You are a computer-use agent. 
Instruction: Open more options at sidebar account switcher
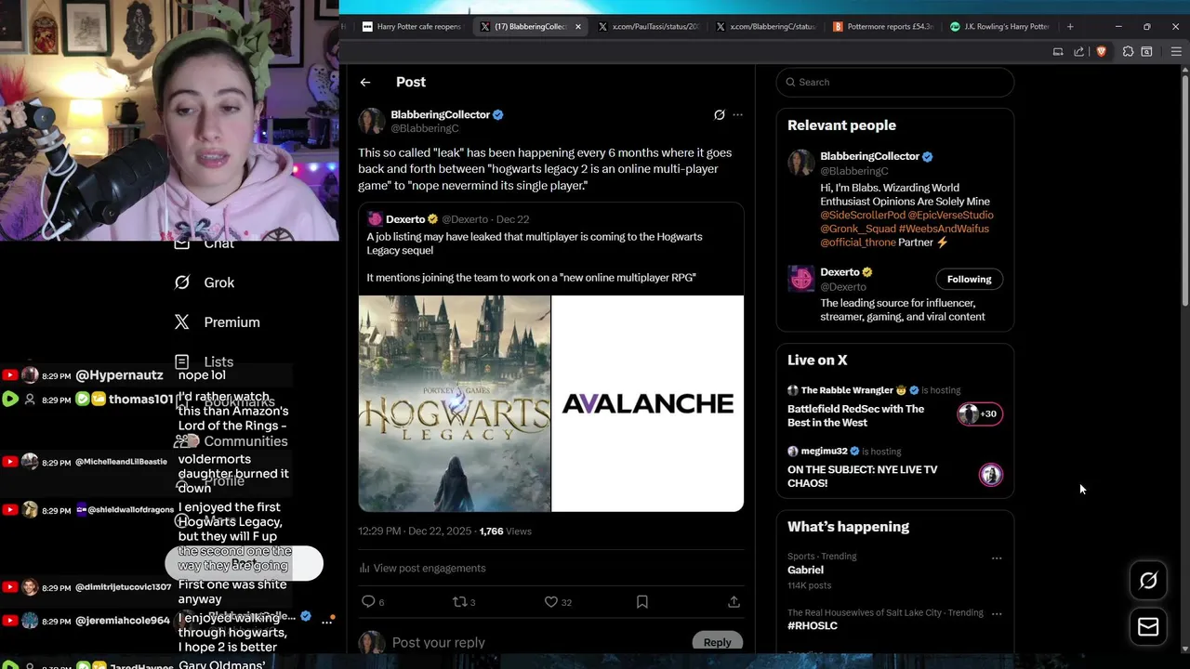tap(327, 621)
